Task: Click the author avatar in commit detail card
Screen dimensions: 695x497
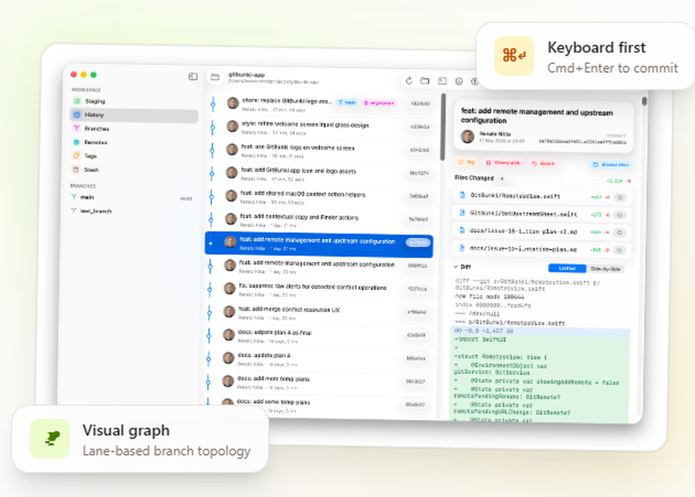Action: pyautogui.click(x=467, y=136)
